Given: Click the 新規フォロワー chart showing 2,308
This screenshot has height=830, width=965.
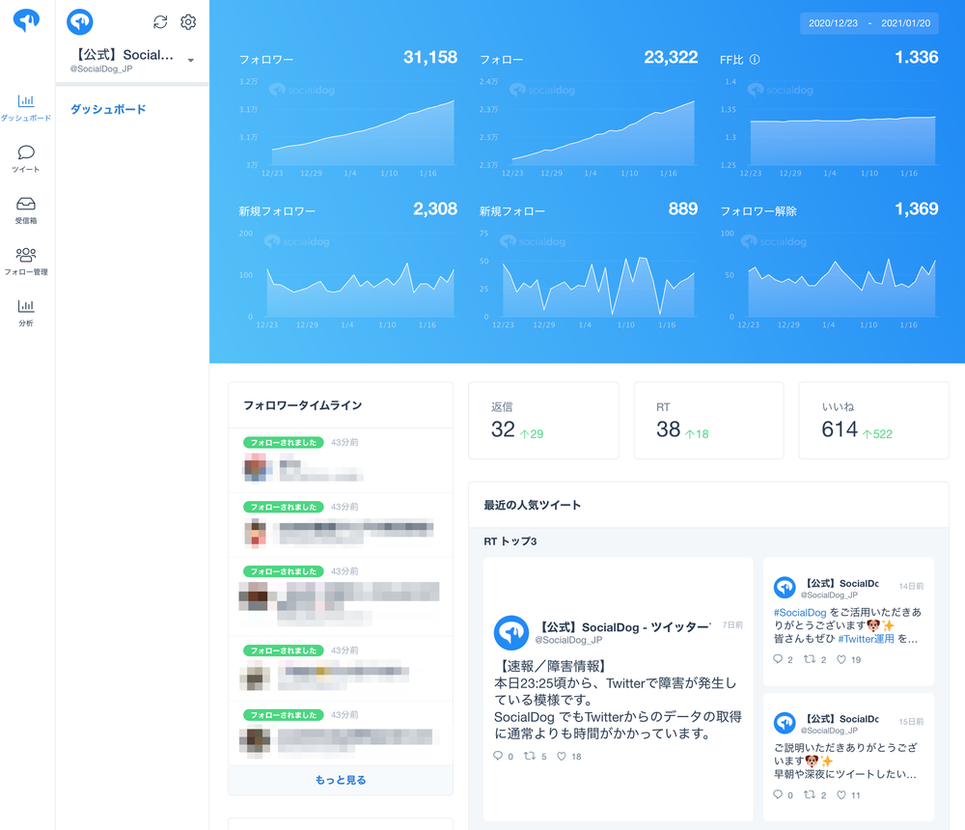Looking at the screenshot, I should pyautogui.click(x=347, y=264).
